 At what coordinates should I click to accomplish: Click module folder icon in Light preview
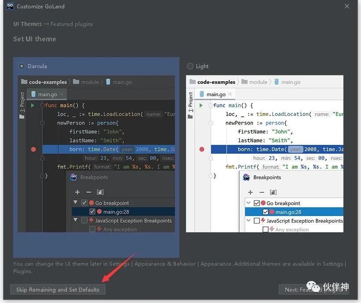pyautogui.click(x=244, y=82)
